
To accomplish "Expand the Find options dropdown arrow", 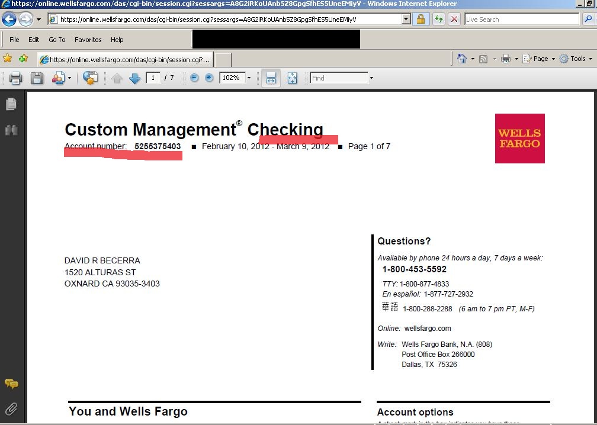I will pyautogui.click(x=371, y=78).
